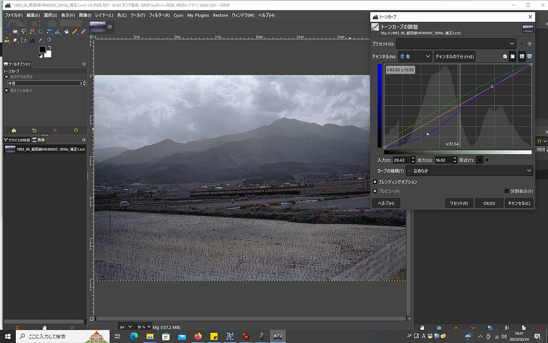Select the Free Select lasso tool
The image size is (548, 343).
pyautogui.click(x=24, y=32)
